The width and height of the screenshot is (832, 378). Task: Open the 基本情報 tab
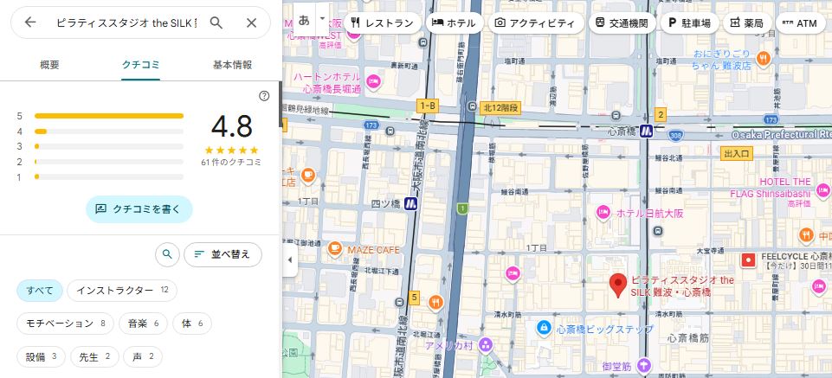[232, 65]
